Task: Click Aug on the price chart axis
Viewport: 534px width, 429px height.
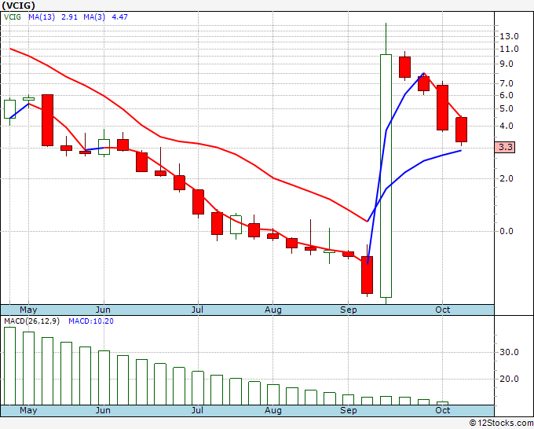Action: pos(273,310)
